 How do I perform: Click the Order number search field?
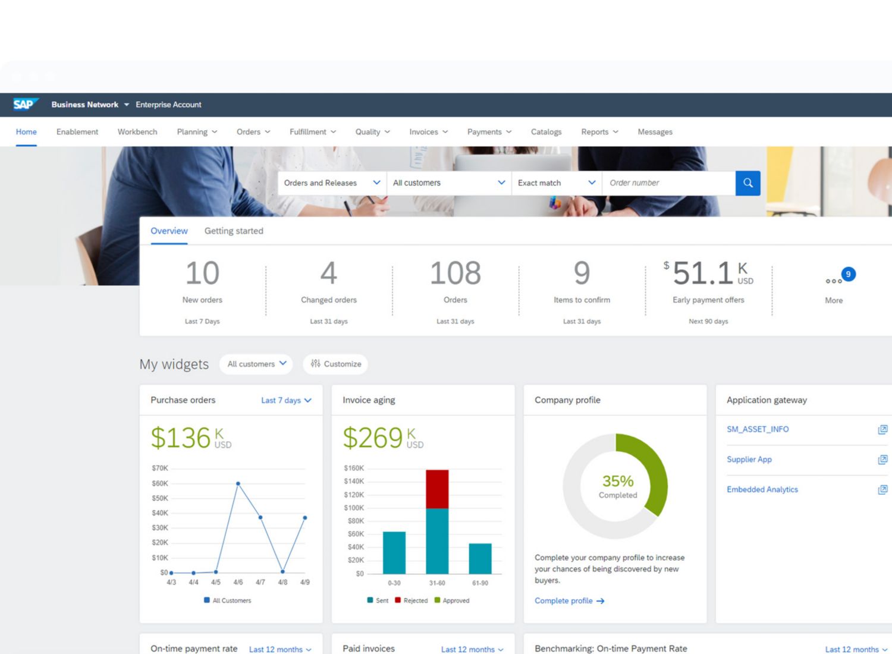[x=668, y=183]
